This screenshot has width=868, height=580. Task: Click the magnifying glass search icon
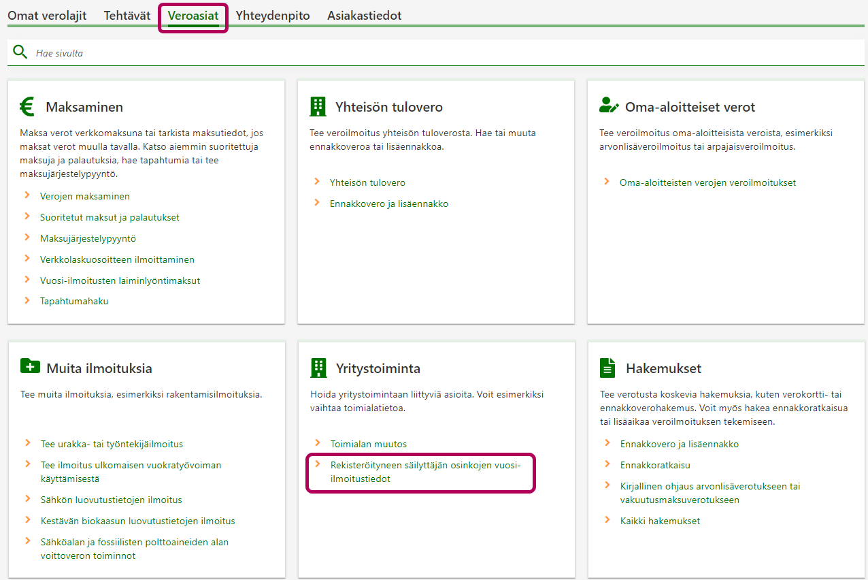(20, 52)
